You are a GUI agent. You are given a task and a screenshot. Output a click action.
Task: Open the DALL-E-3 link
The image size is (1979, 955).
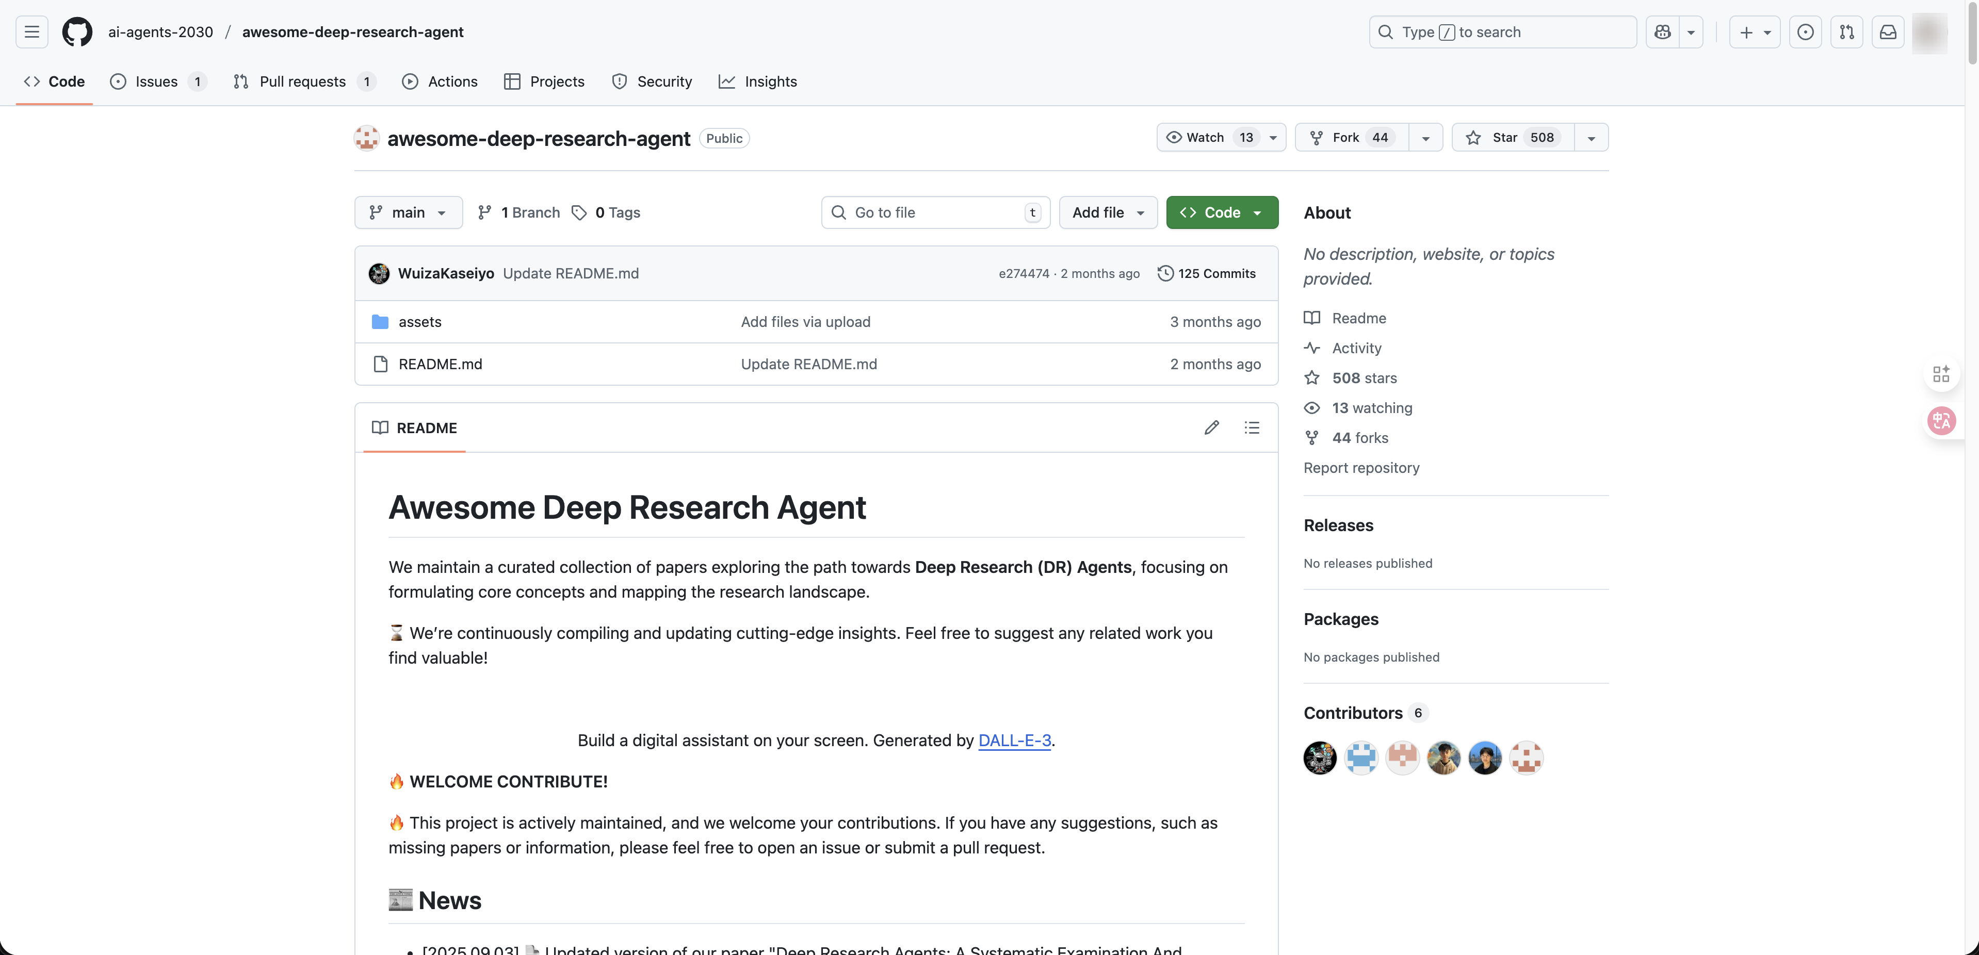[1014, 740]
